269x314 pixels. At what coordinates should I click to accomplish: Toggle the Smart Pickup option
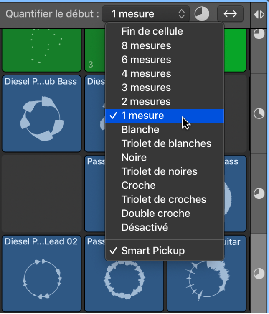(153, 251)
